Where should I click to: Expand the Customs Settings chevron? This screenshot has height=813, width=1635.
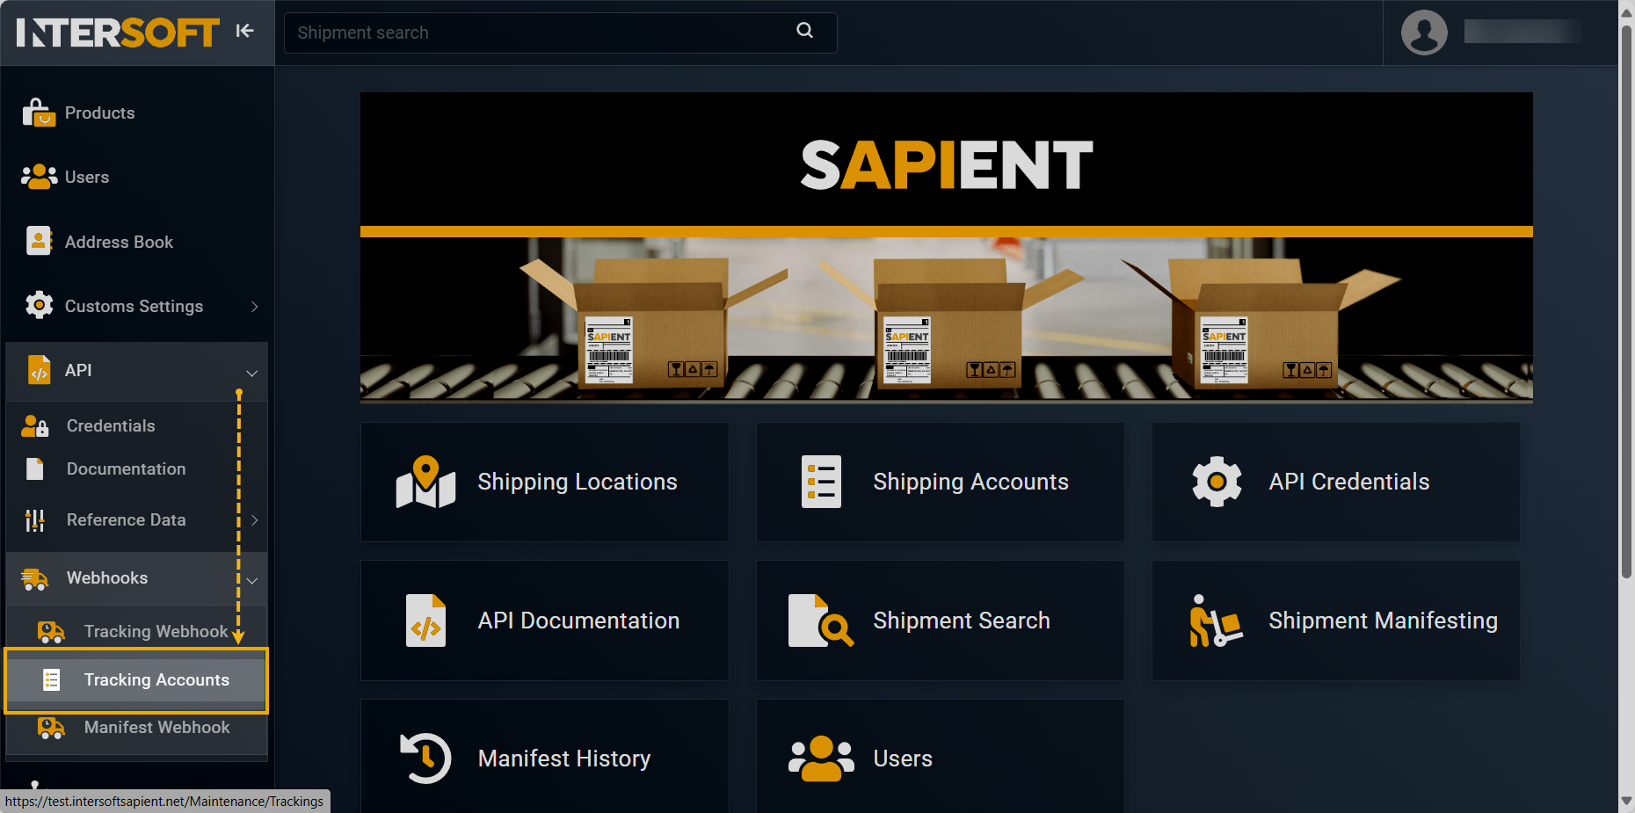255,306
